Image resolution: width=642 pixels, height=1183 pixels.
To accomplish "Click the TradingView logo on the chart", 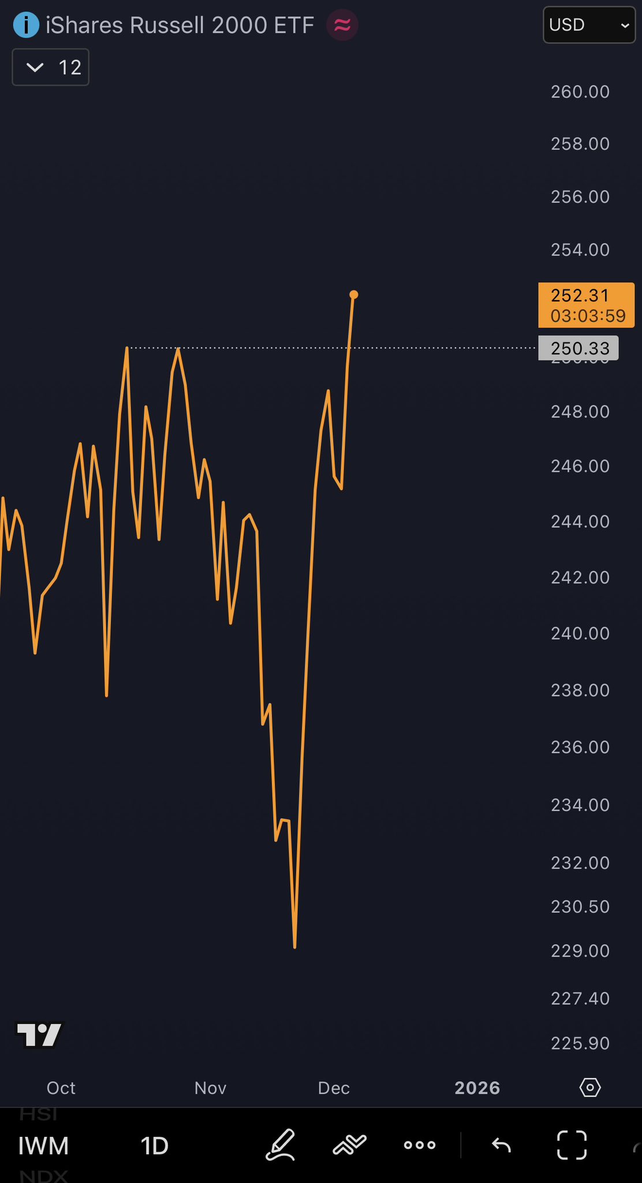I will point(39,1035).
